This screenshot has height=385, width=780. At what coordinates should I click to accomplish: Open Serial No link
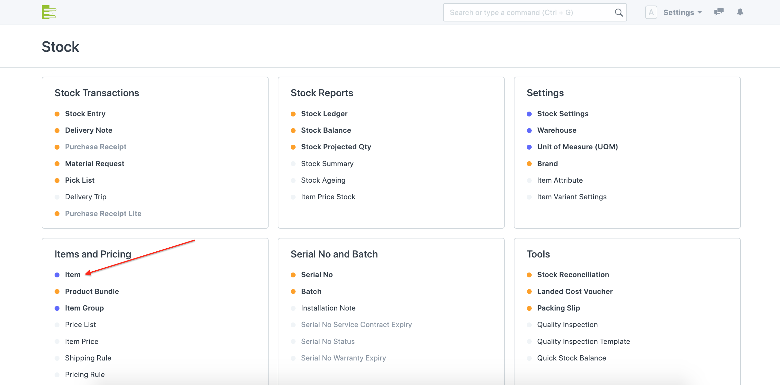[317, 275]
